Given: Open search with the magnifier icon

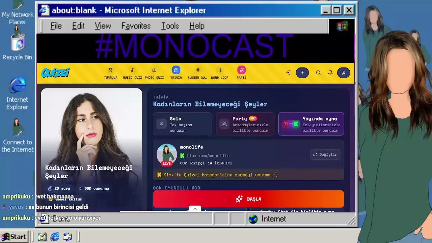Looking at the screenshot, I should pos(318,73).
